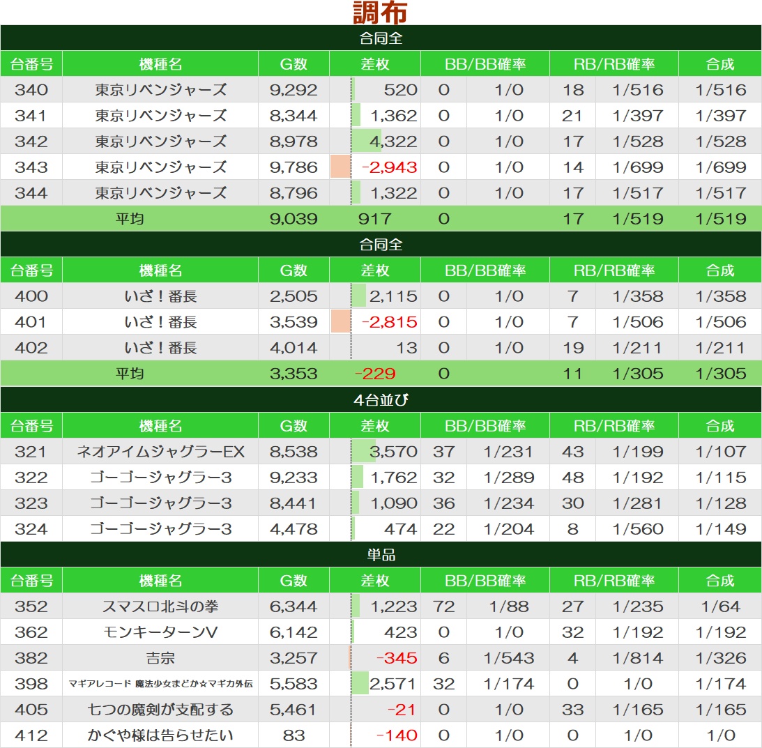The image size is (762, 748).
Task: Click the -345 value for machine 382
Action: (397, 657)
